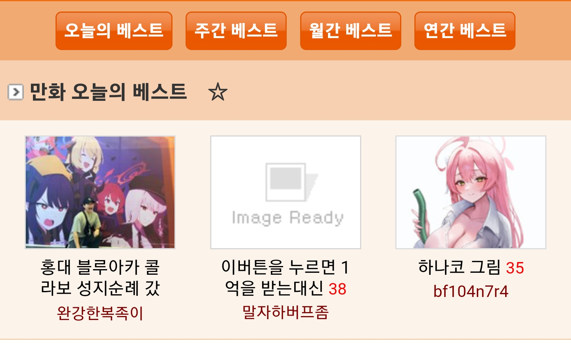Open post titled 홍대 블루아카 콜라보 성지순례
Screen dimensions: 571x345
100,278
